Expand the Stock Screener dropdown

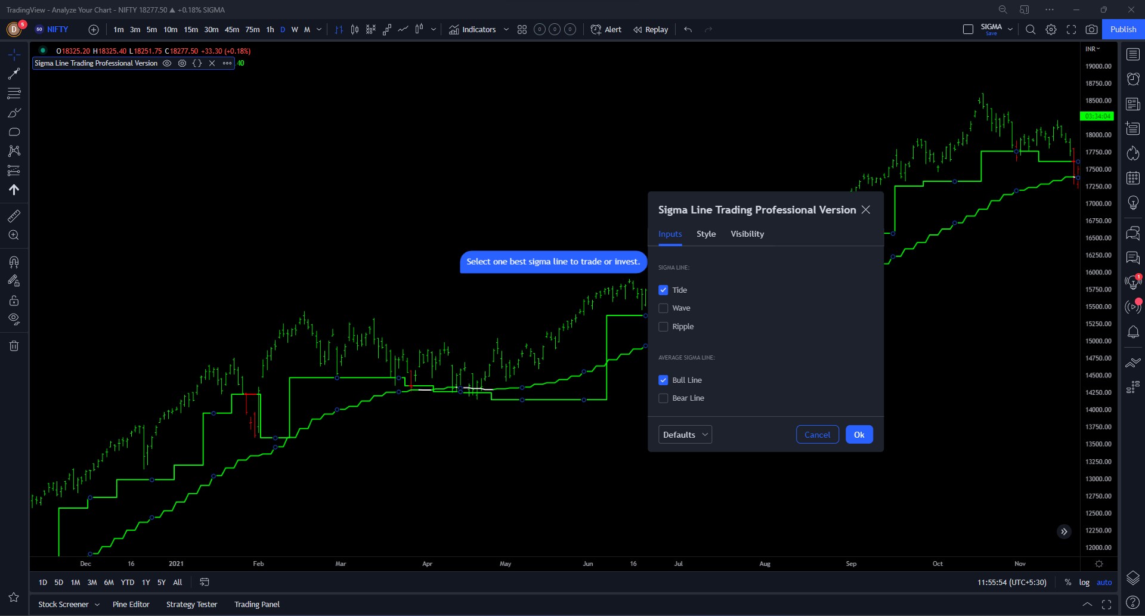click(x=97, y=604)
